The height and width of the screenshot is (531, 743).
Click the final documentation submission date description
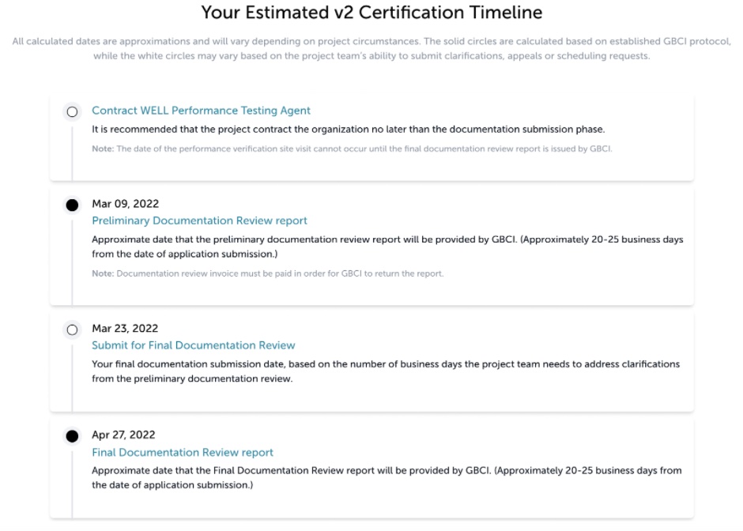click(x=385, y=371)
